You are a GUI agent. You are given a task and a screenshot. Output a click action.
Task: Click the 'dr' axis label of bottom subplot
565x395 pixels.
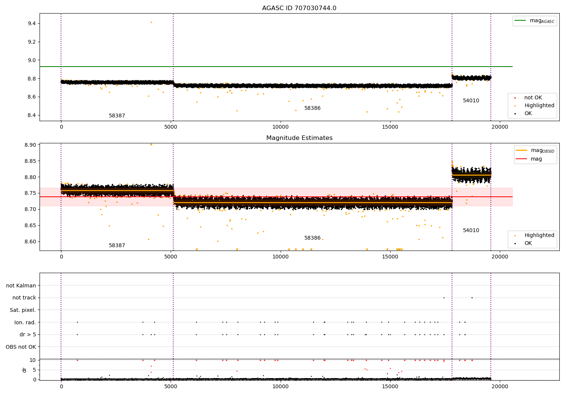click(x=24, y=370)
